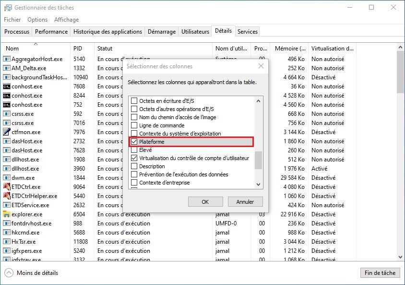The height and width of the screenshot is (285, 405).
Task: Click the dialog scrollbar down arrow
Action: coord(258,185)
